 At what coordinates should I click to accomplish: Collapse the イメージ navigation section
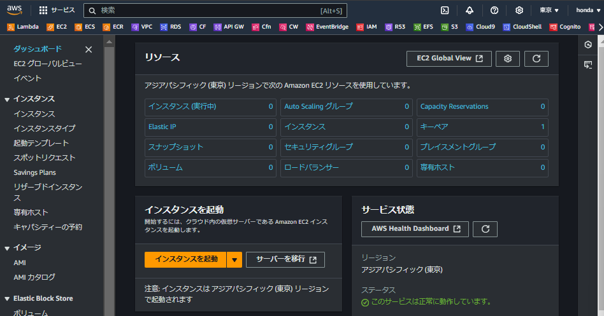coord(7,249)
